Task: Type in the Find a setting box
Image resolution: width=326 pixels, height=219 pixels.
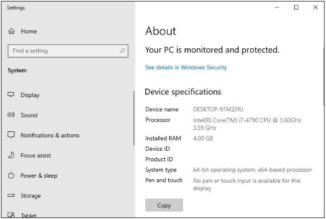Action: (62, 51)
